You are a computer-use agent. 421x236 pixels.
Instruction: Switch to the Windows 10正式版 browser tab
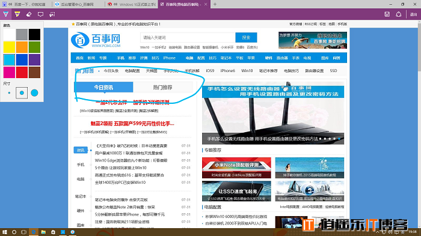click(x=132, y=4)
